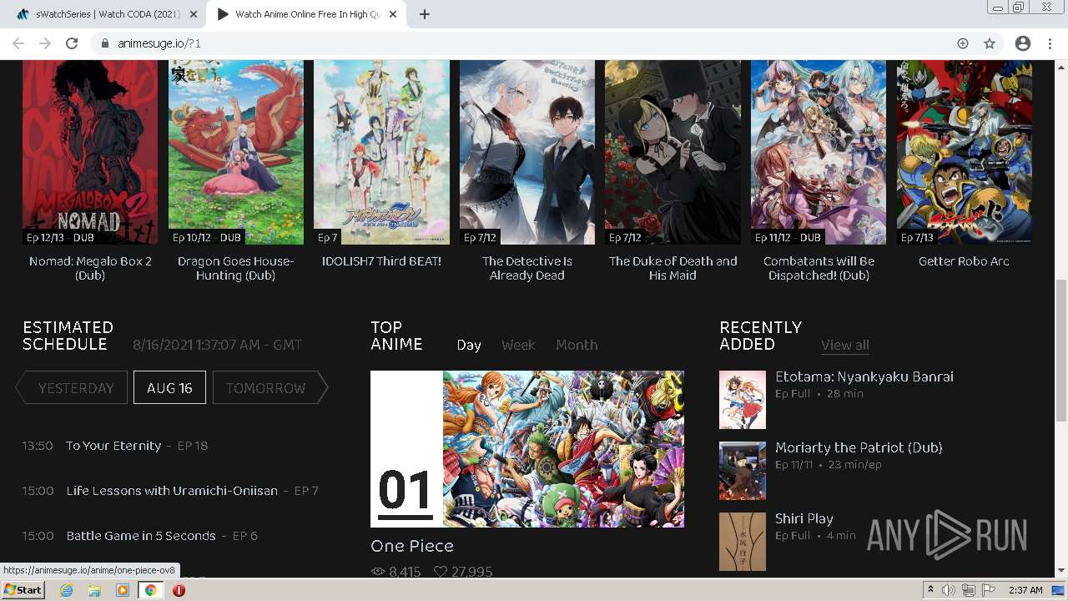The image size is (1068, 601).
Task: Open Moriarty the Patriot (Dub) title
Action: 859,447
